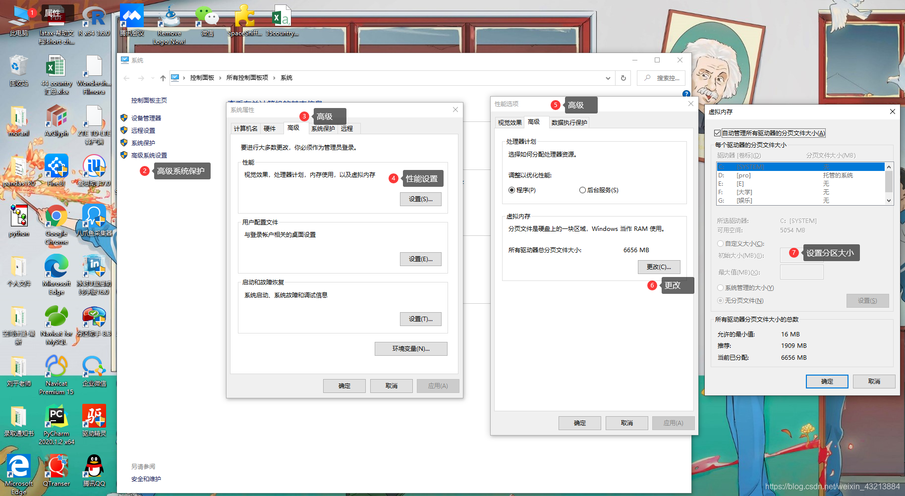Expand the chevron after 控制面板 in the breadcrumb
Viewport: 905px width, 496px height.
(x=220, y=78)
